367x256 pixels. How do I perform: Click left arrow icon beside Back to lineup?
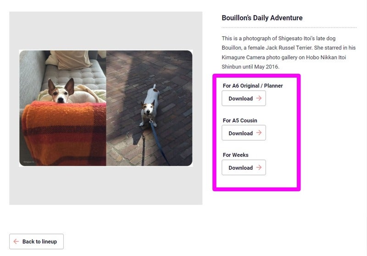tap(17, 241)
